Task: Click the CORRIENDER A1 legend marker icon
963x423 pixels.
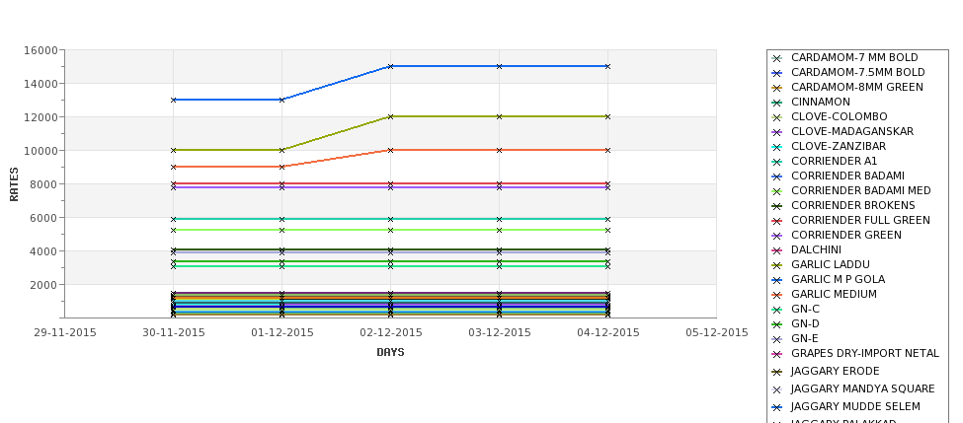Action: (777, 162)
